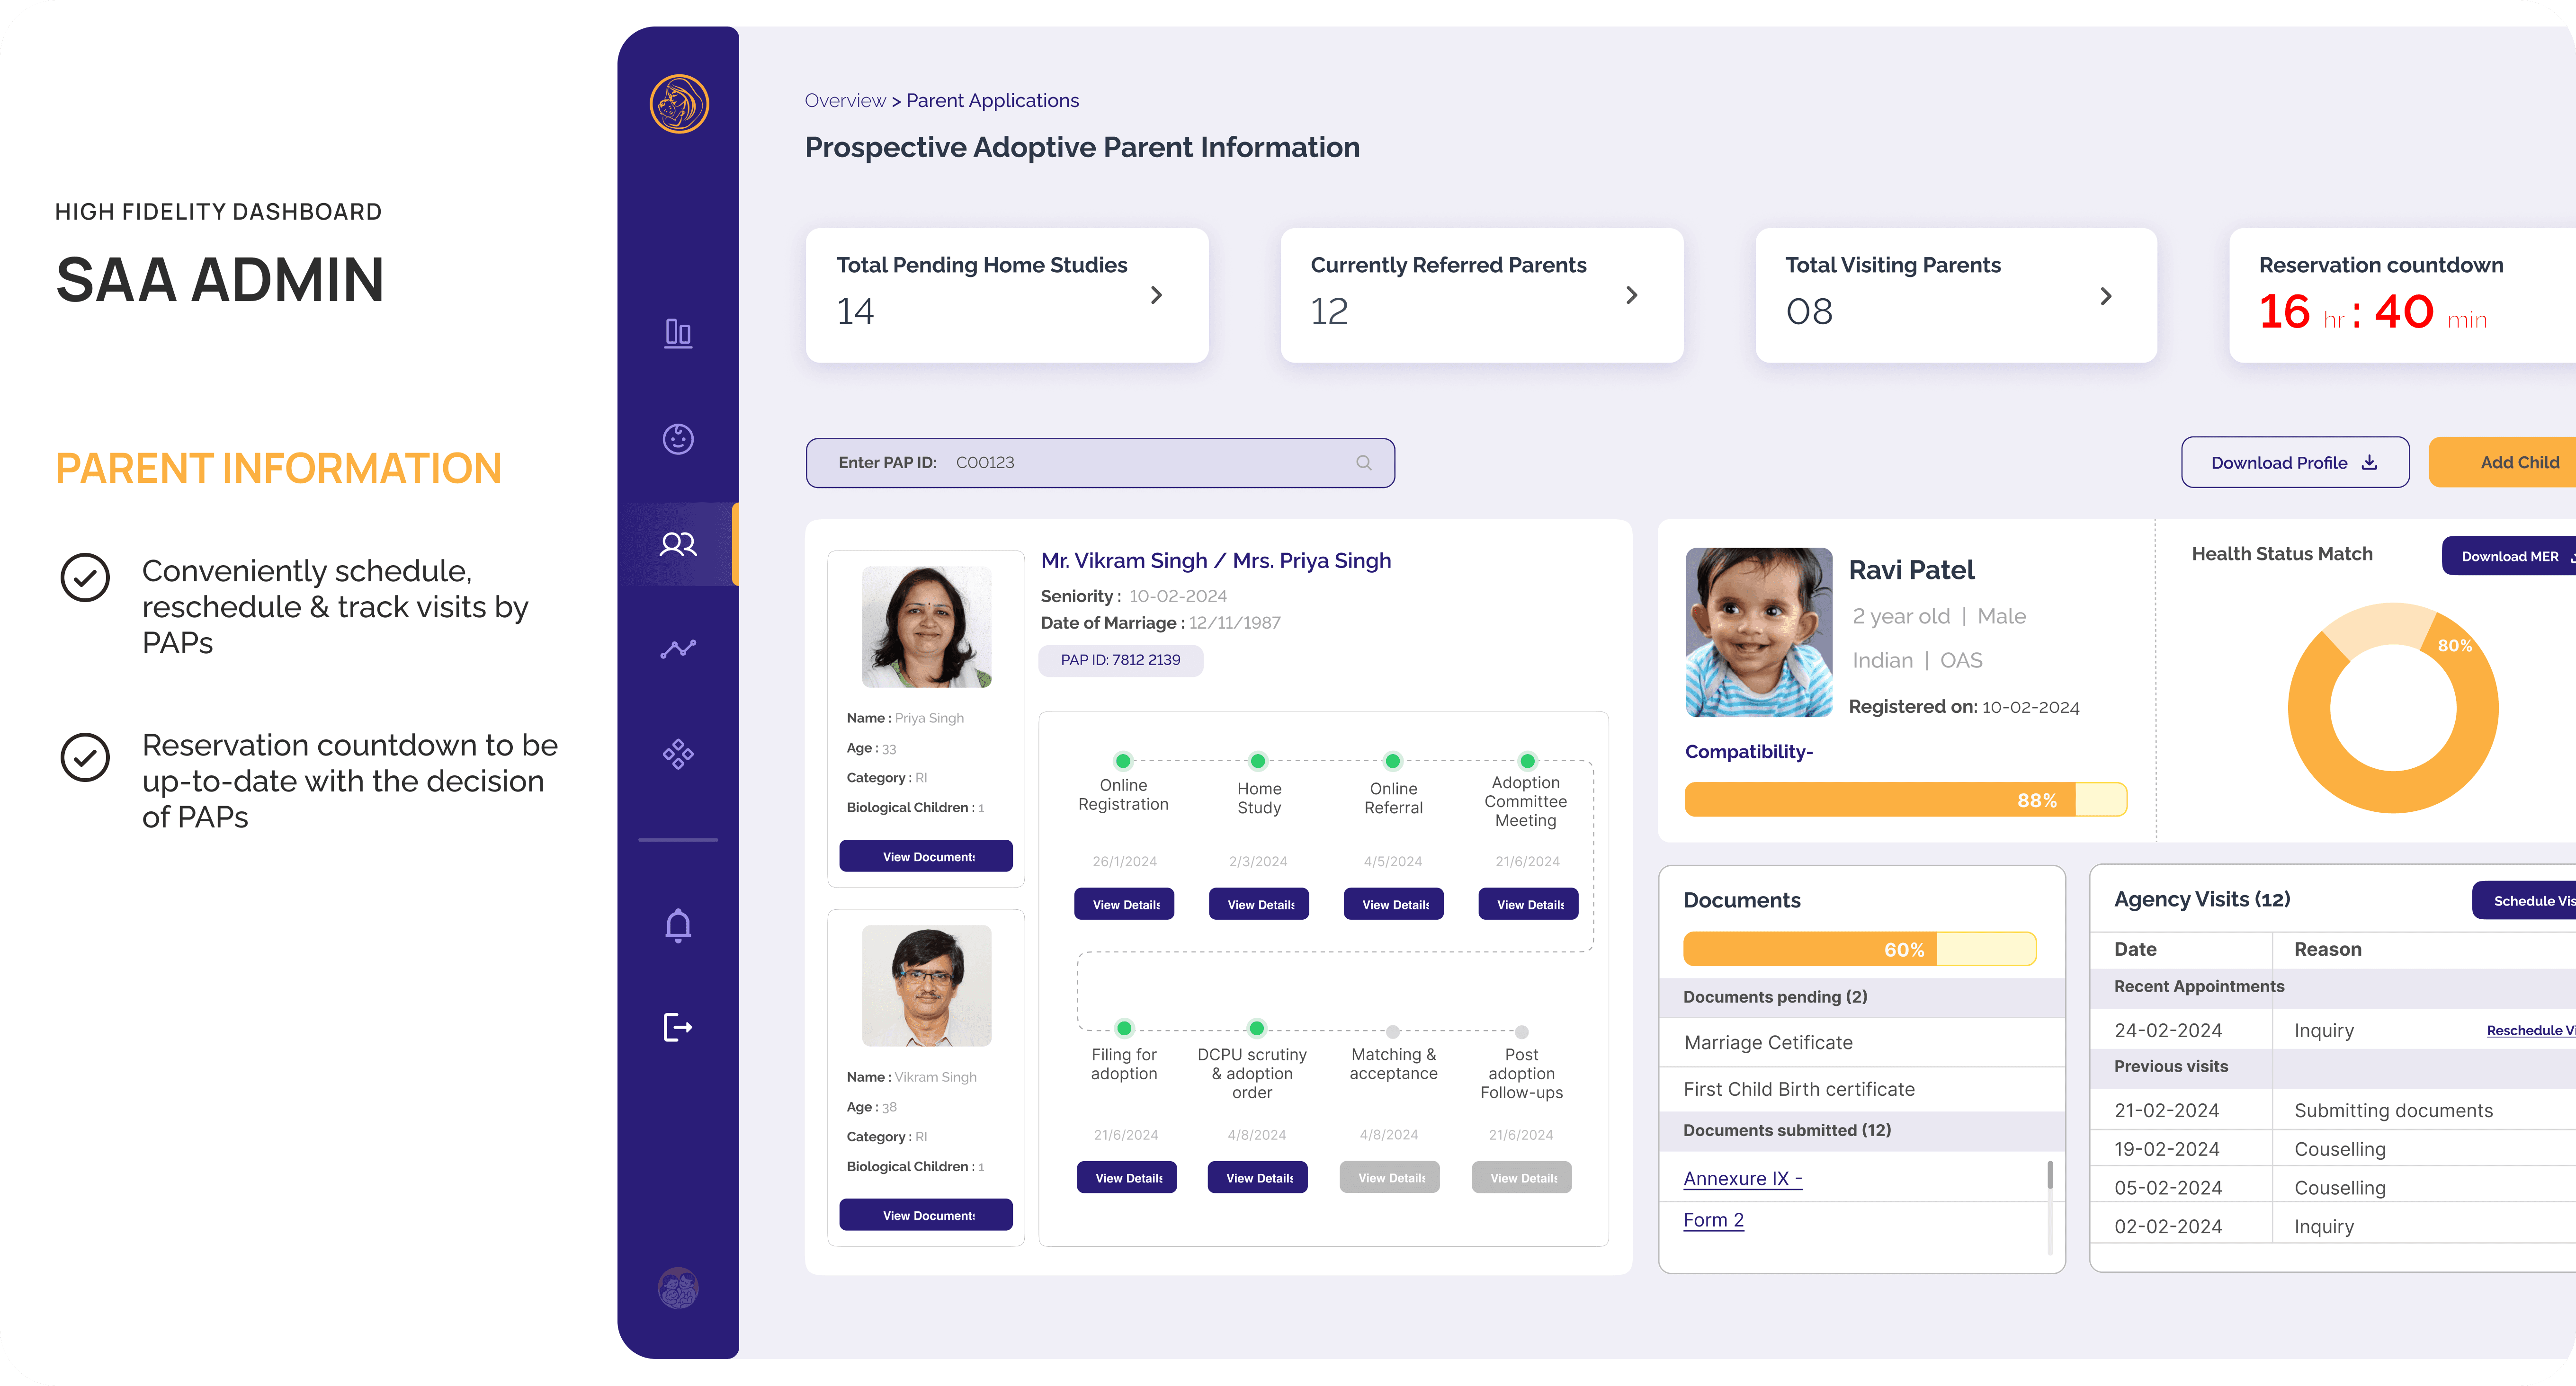Expand Total Pending Home Studies chevron
2576x1386 pixels.
click(1156, 295)
